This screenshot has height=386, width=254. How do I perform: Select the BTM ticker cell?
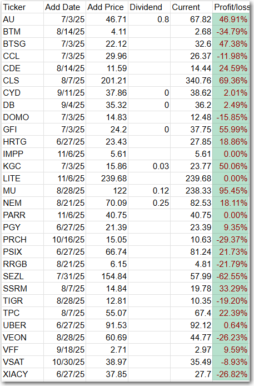click(23, 32)
